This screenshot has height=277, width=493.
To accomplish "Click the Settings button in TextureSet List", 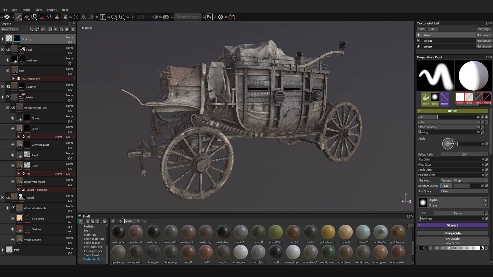I will pyautogui.click(x=484, y=29).
